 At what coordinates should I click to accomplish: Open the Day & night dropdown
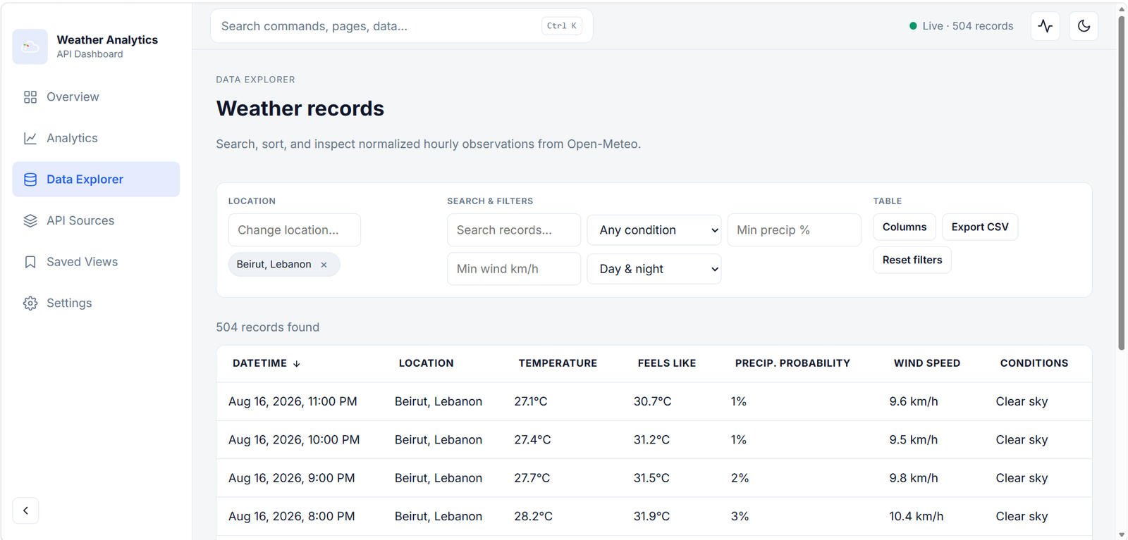654,269
